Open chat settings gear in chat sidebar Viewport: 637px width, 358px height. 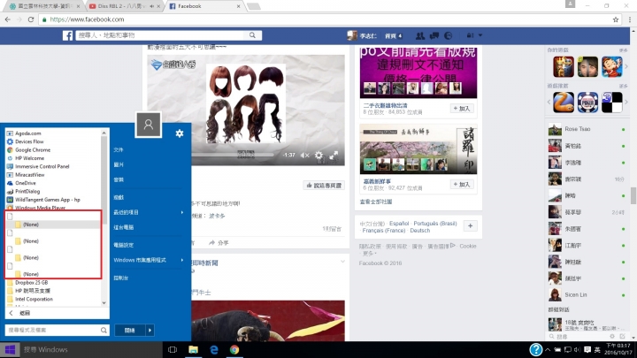tap(612, 336)
